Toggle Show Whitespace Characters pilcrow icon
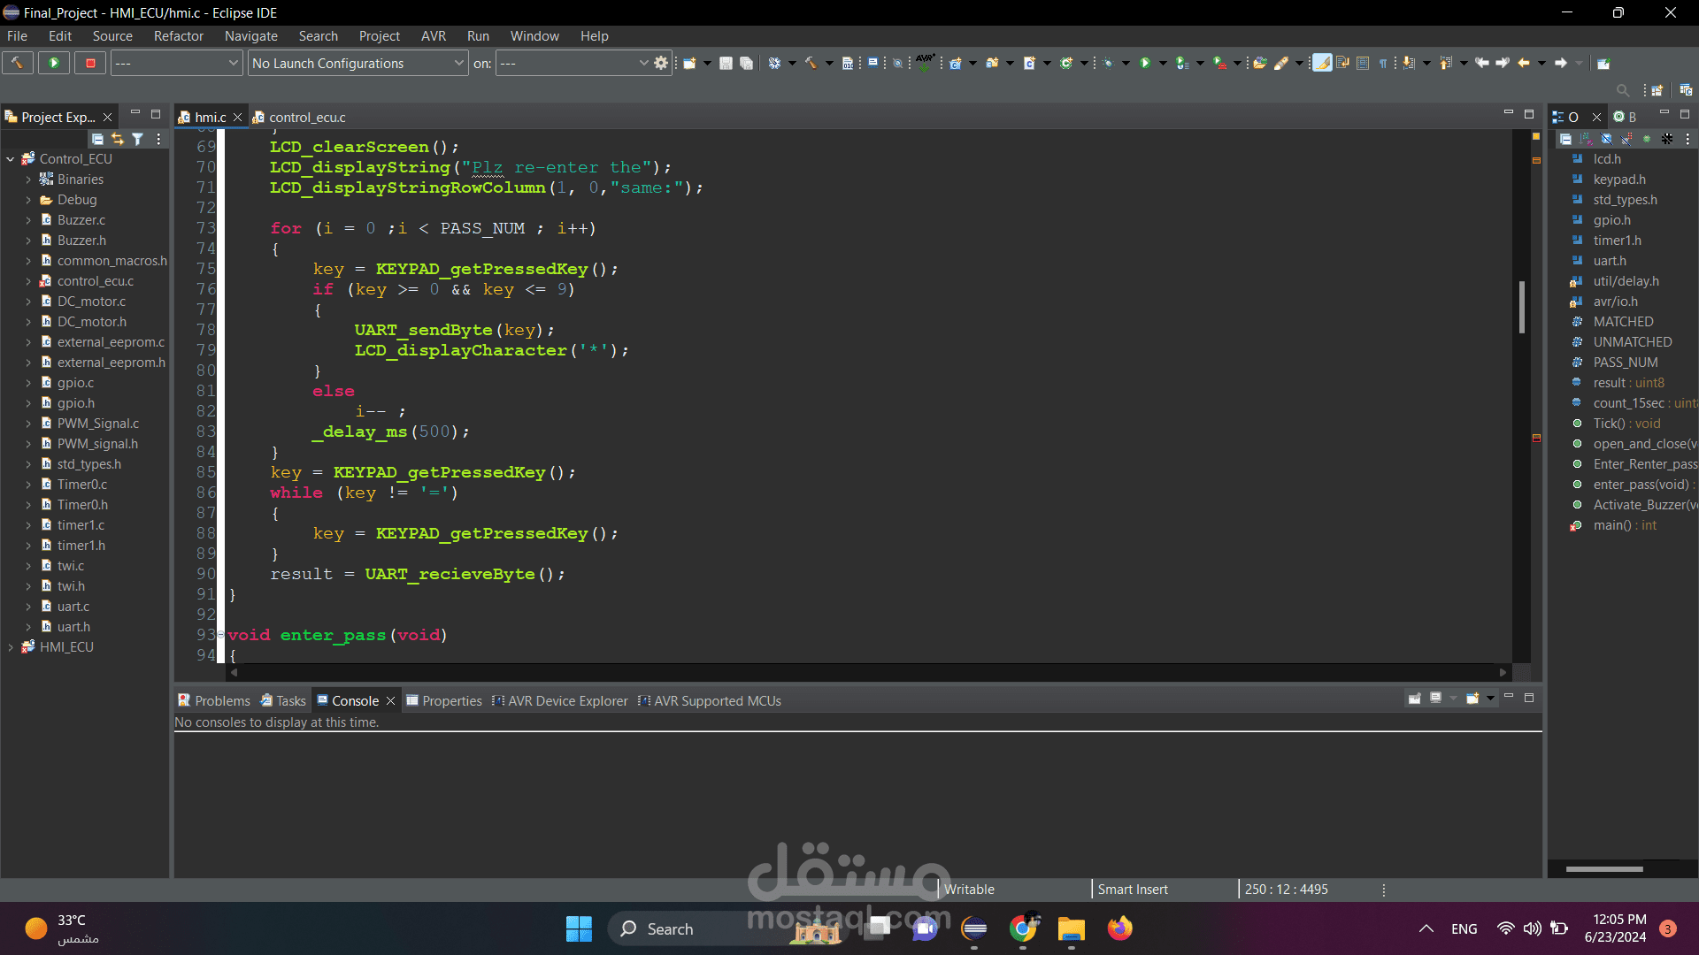1699x955 pixels. point(1383,63)
